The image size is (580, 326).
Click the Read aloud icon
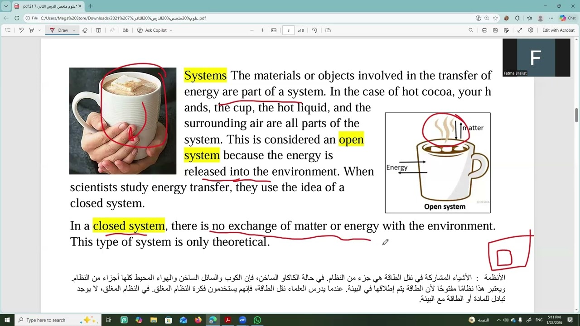pos(112,30)
